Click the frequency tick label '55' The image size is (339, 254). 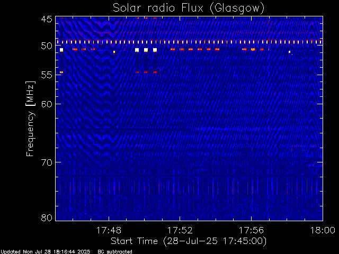coord(47,75)
